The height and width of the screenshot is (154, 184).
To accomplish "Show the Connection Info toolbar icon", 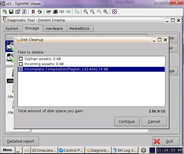I will pos(24,12).
